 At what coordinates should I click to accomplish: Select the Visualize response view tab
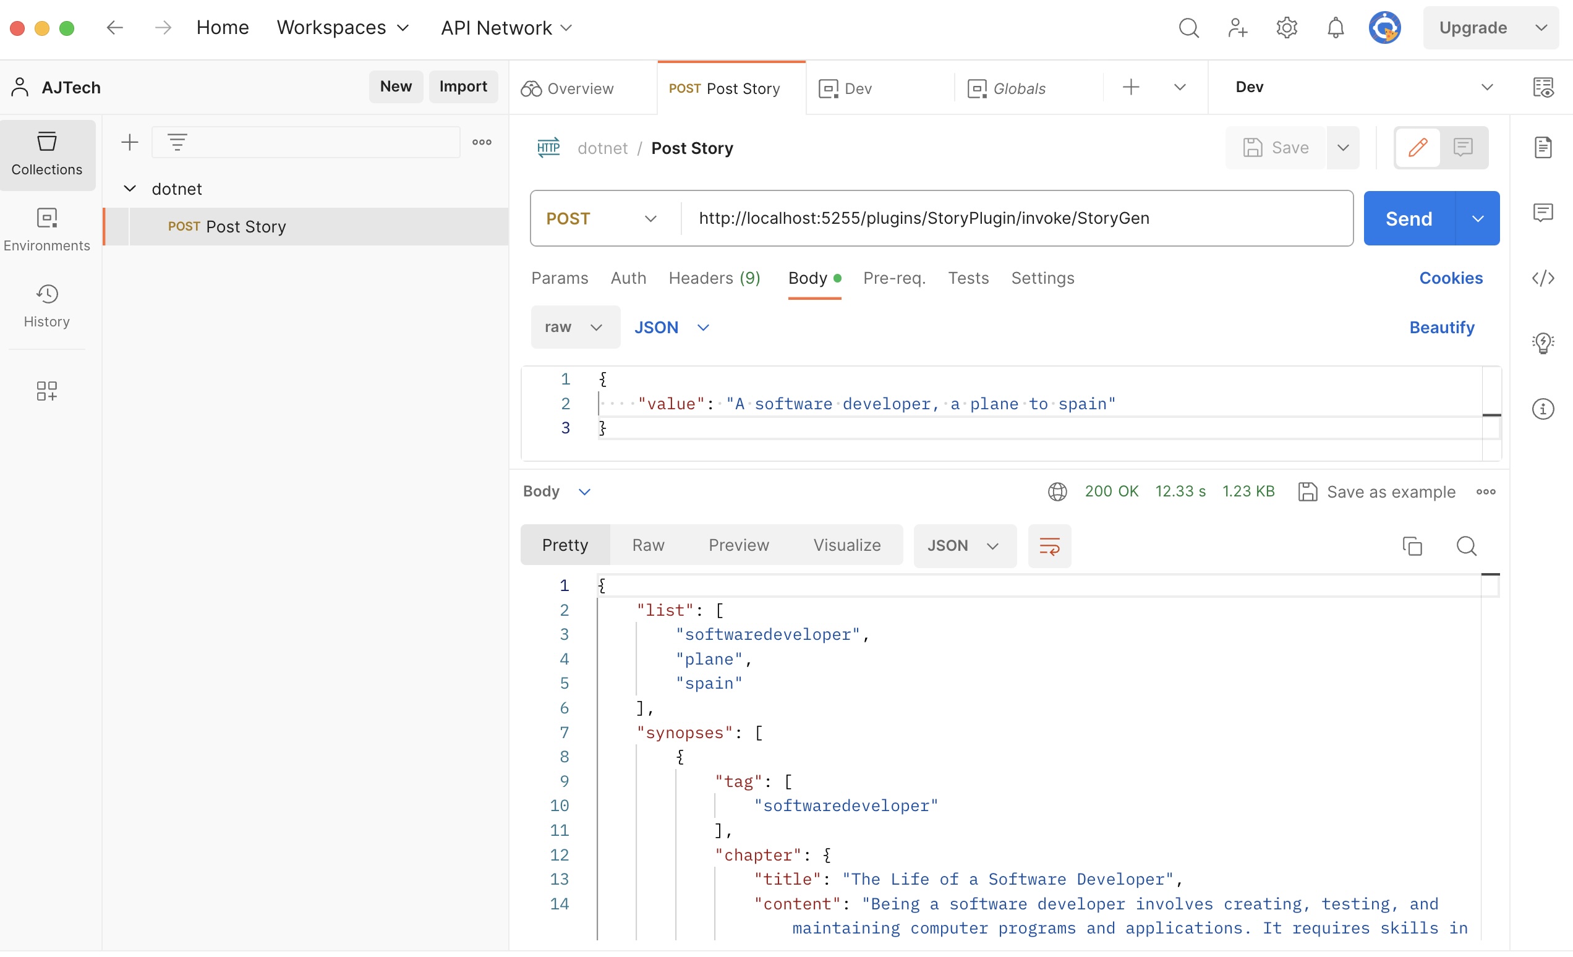coord(847,545)
